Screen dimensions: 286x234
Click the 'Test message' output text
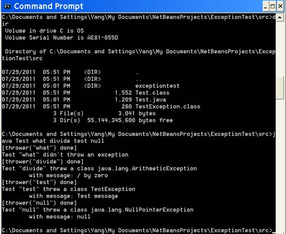point(98,196)
